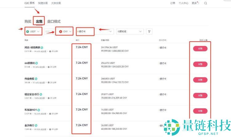
Task: Expand the 银行卡 payment method dropdown
Action: pyautogui.click(x=95, y=31)
